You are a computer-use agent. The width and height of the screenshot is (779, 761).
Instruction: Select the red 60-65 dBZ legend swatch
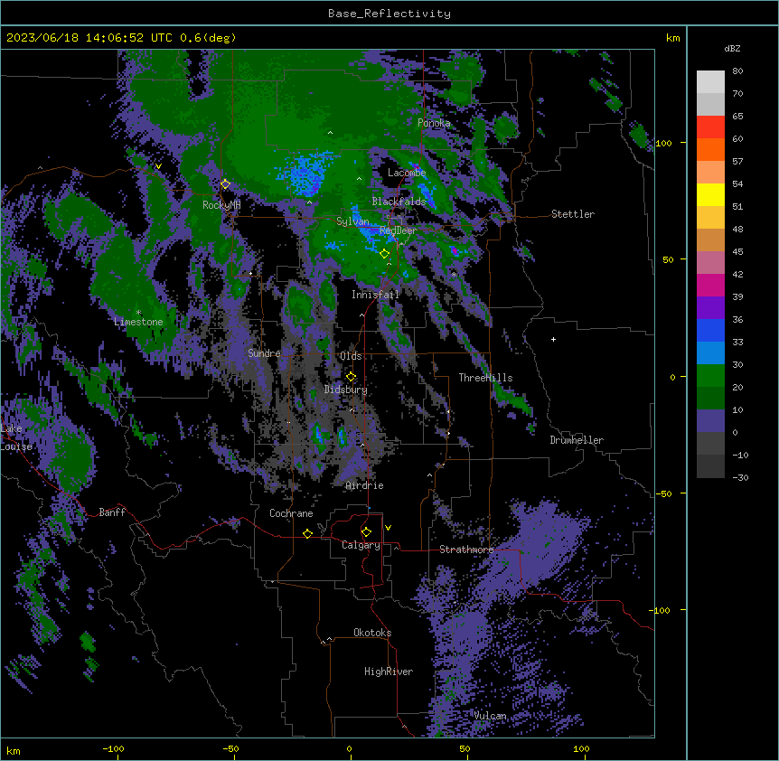pyautogui.click(x=710, y=127)
